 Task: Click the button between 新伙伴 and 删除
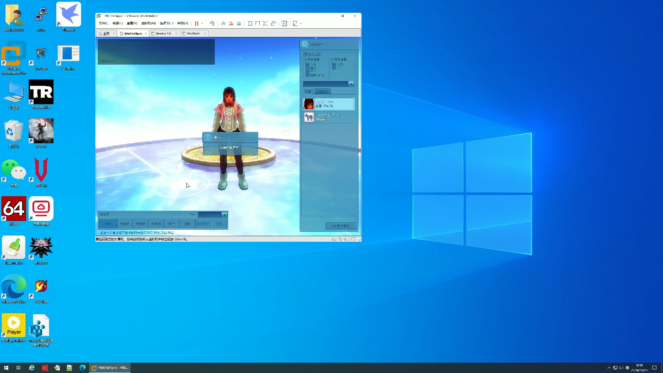172,224
